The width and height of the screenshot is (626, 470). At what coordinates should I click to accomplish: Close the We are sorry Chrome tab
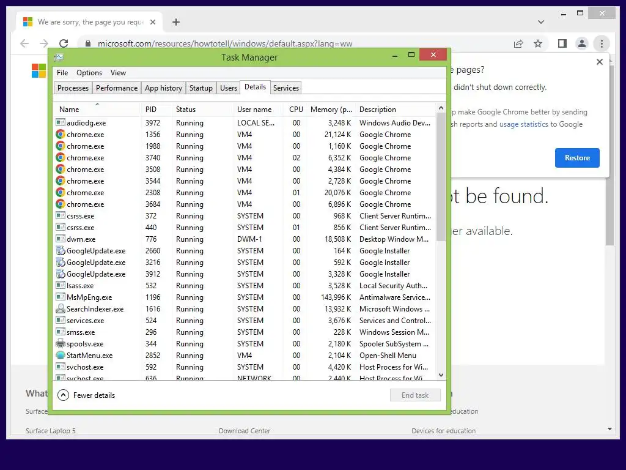click(152, 22)
